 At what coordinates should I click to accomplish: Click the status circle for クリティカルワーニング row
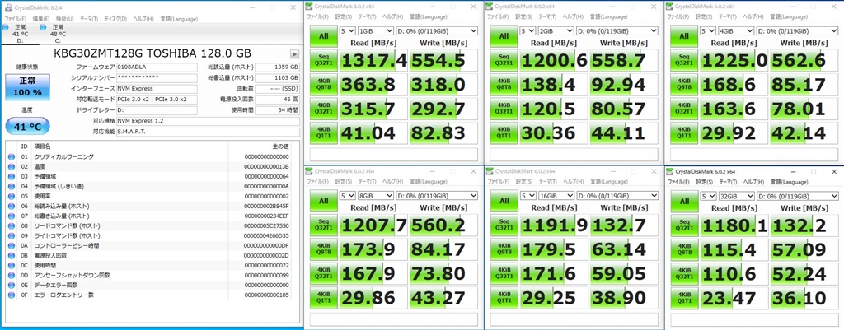[12, 157]
